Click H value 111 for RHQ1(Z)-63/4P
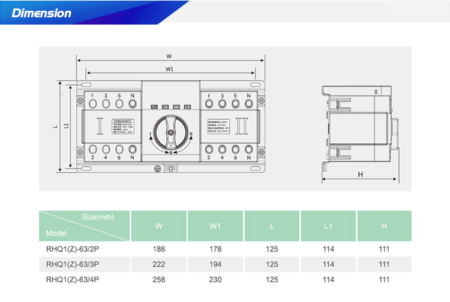 coord(384,279)
